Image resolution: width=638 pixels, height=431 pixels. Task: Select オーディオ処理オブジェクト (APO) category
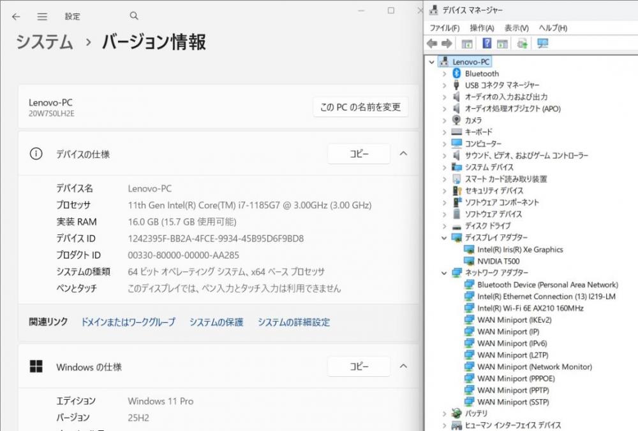pyautogui.click(x=513, y=109)
